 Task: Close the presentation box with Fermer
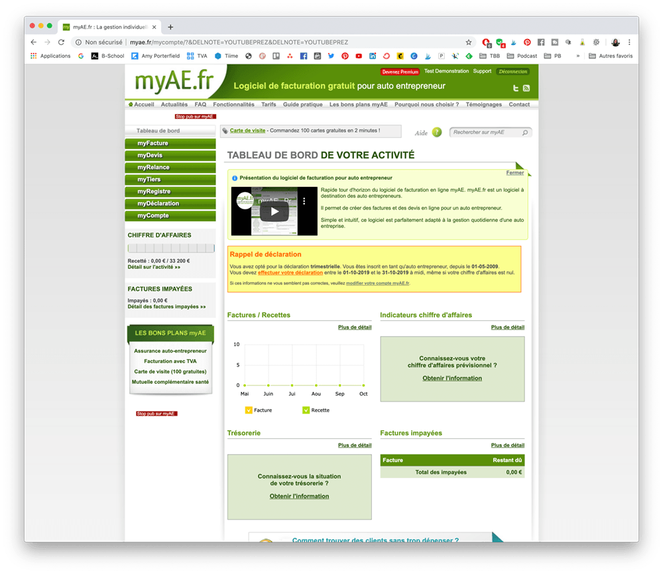pyautogui.click(x=515, y=172)
